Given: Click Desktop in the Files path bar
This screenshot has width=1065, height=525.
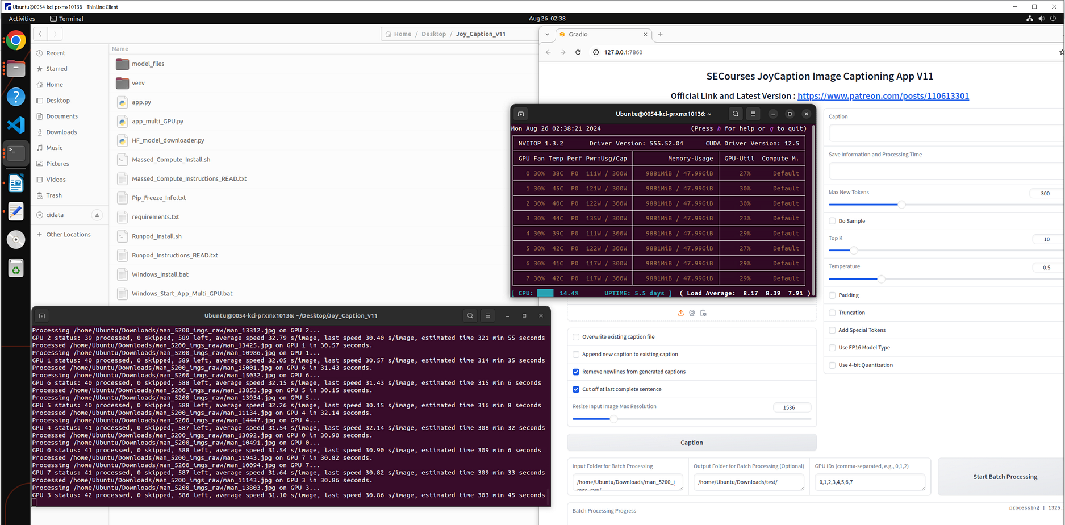Looking at the screenshot, I should point(433,34).
